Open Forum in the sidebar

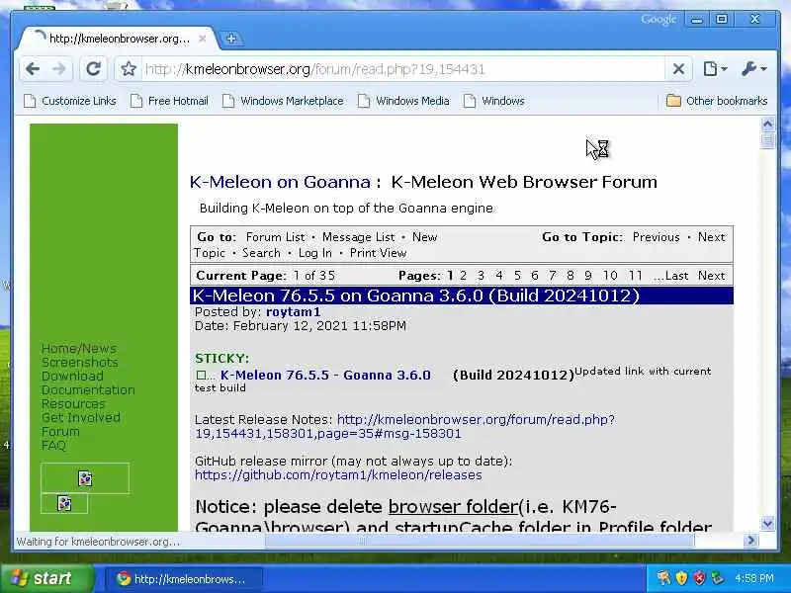click(60, 432)
